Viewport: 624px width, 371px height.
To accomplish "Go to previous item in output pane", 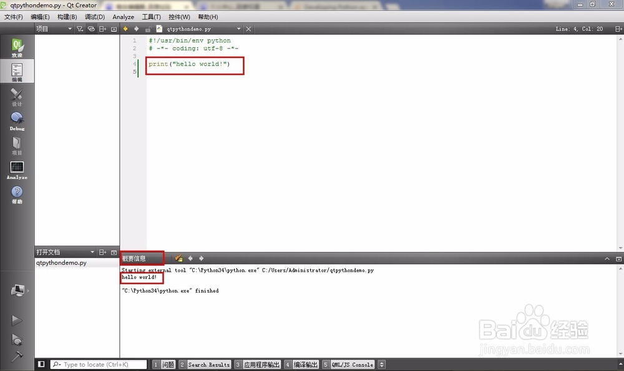I will (x=190, y=258).
